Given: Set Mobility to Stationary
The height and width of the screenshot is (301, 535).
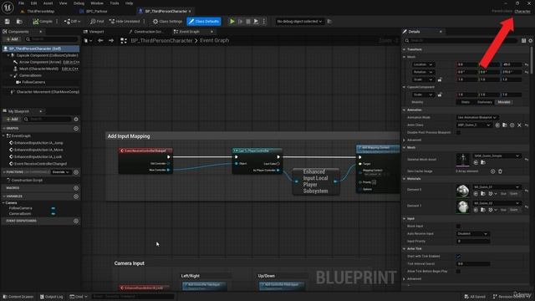Looking at the screenshot, I should point(485,102).
